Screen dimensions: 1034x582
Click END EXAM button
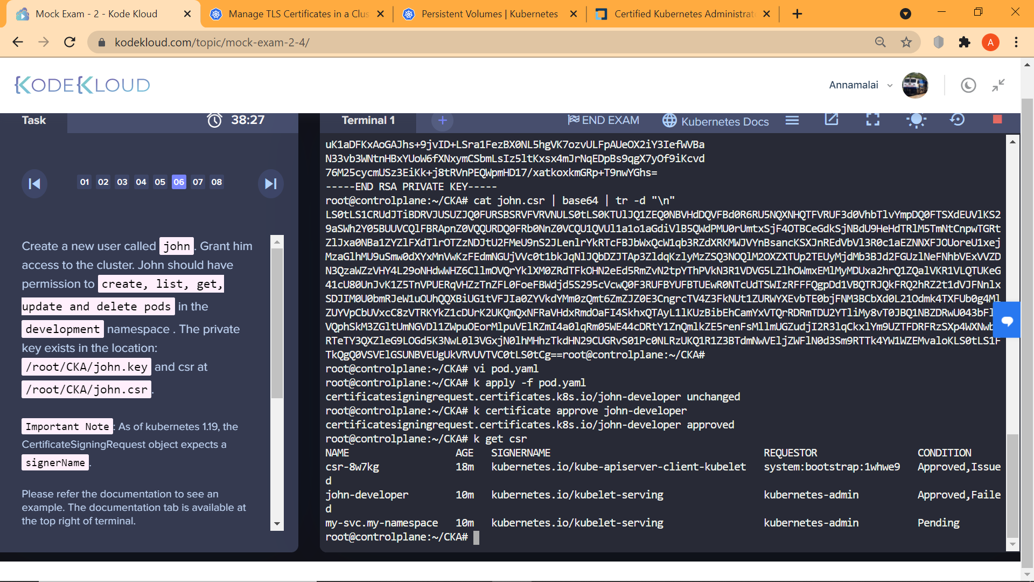click(604, 120)
